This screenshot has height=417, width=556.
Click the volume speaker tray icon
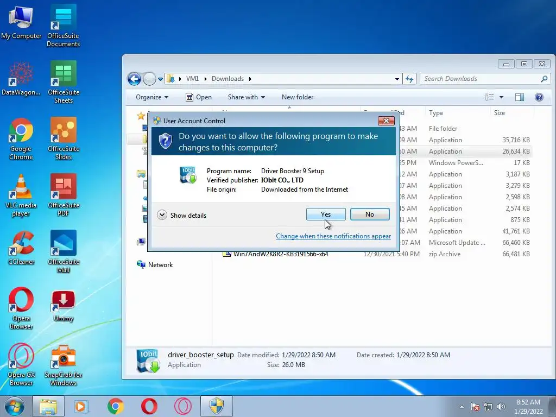pos(501,407)
